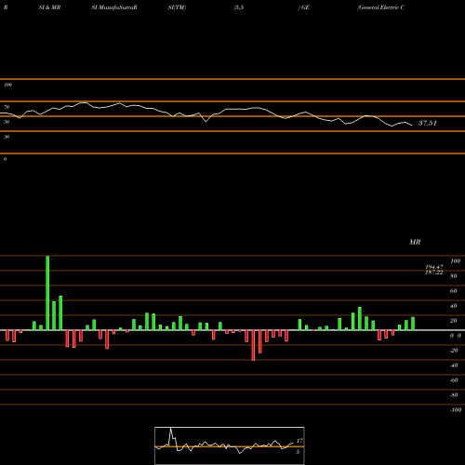Click the MR right axis label 80
This screenshot has height=465, width=465.
coord(454,276)
